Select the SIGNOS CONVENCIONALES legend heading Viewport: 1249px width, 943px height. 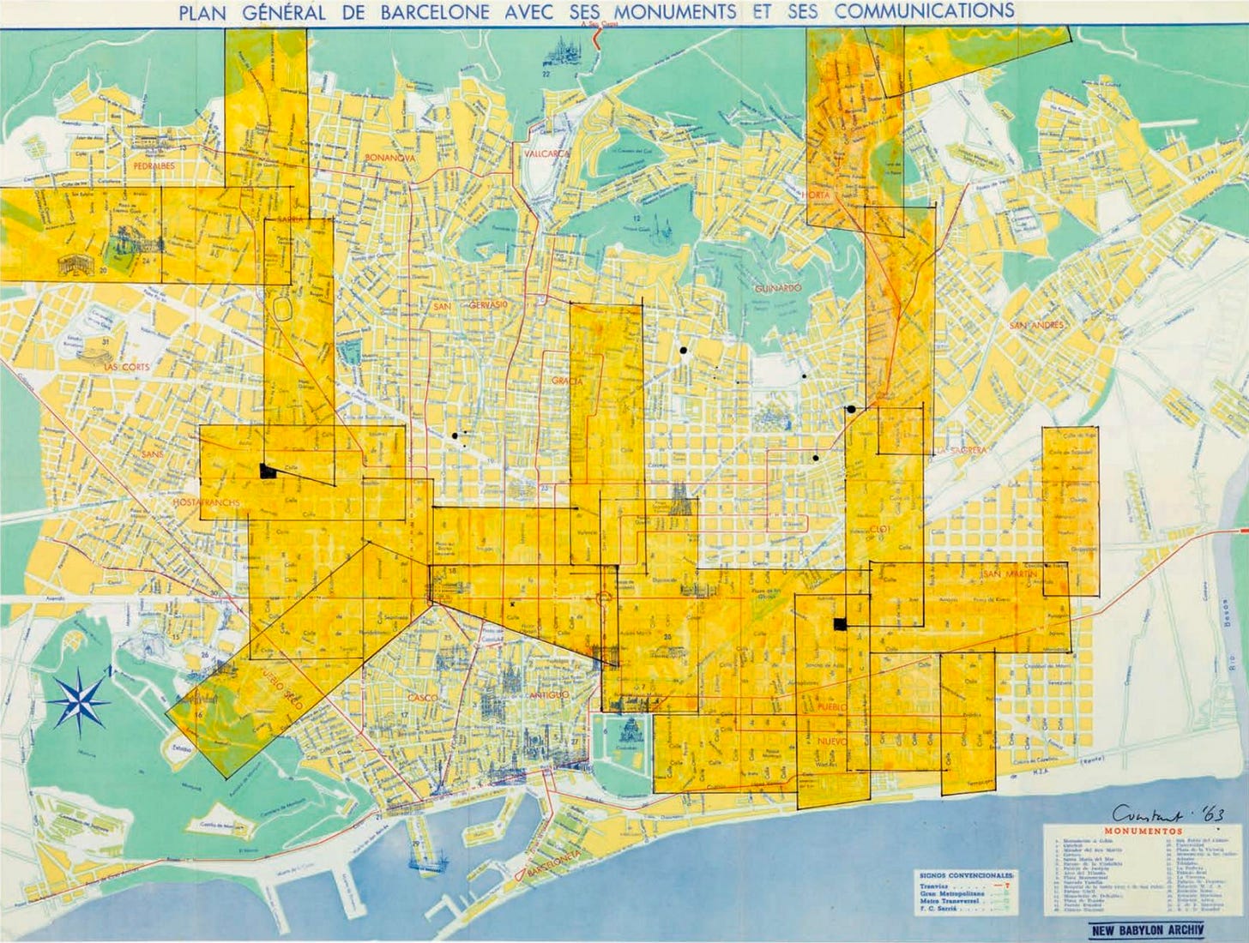click(966, 877)
